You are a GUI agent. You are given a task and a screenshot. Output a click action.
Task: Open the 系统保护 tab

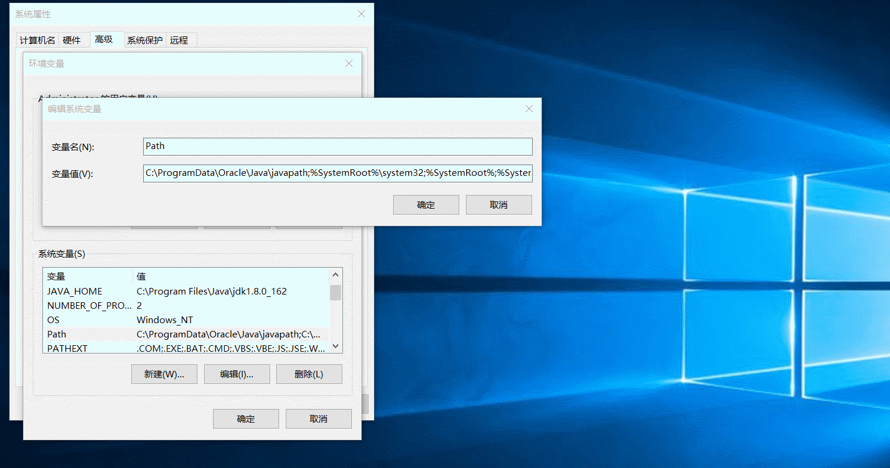click(x=144, y=40)
